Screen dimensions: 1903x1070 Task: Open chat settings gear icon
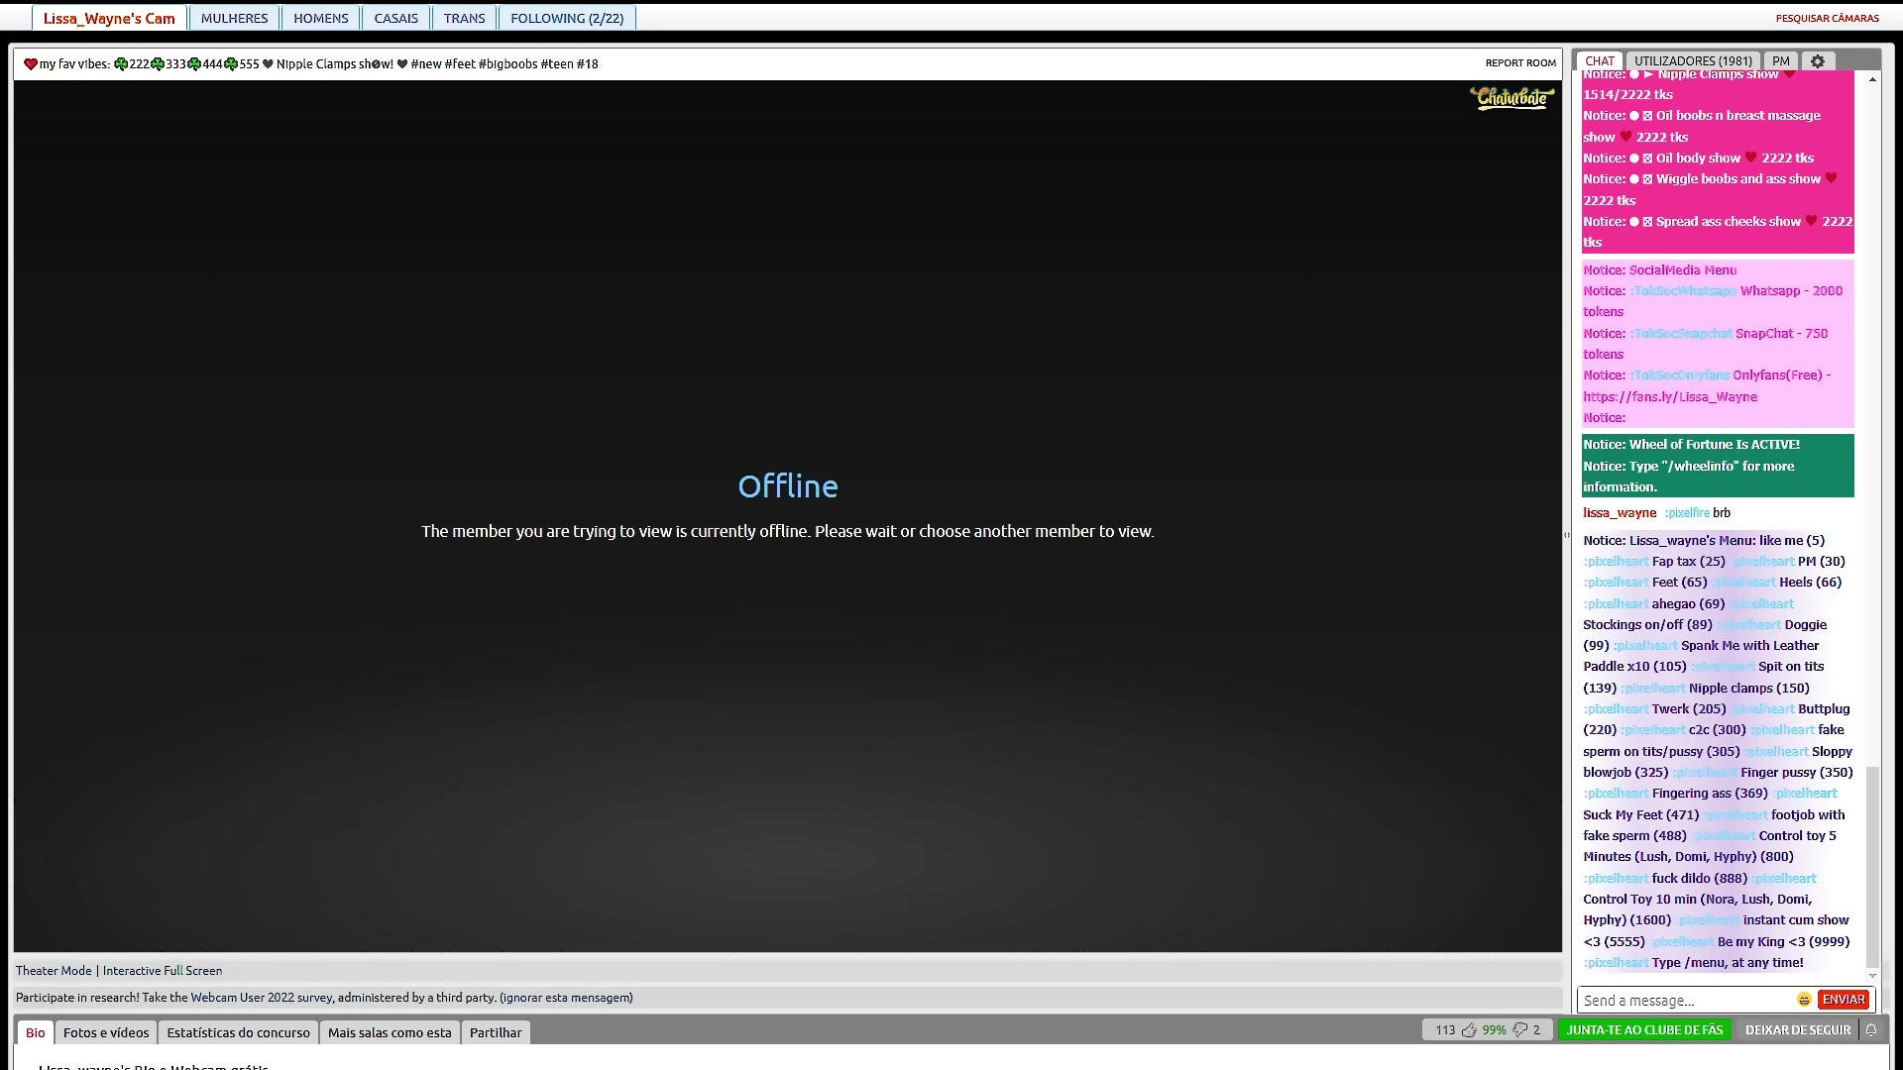[1817, 61]
